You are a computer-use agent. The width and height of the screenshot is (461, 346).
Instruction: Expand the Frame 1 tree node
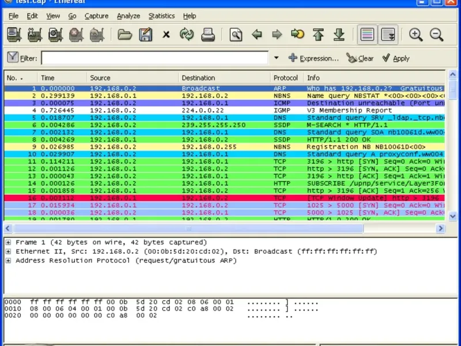8,243
